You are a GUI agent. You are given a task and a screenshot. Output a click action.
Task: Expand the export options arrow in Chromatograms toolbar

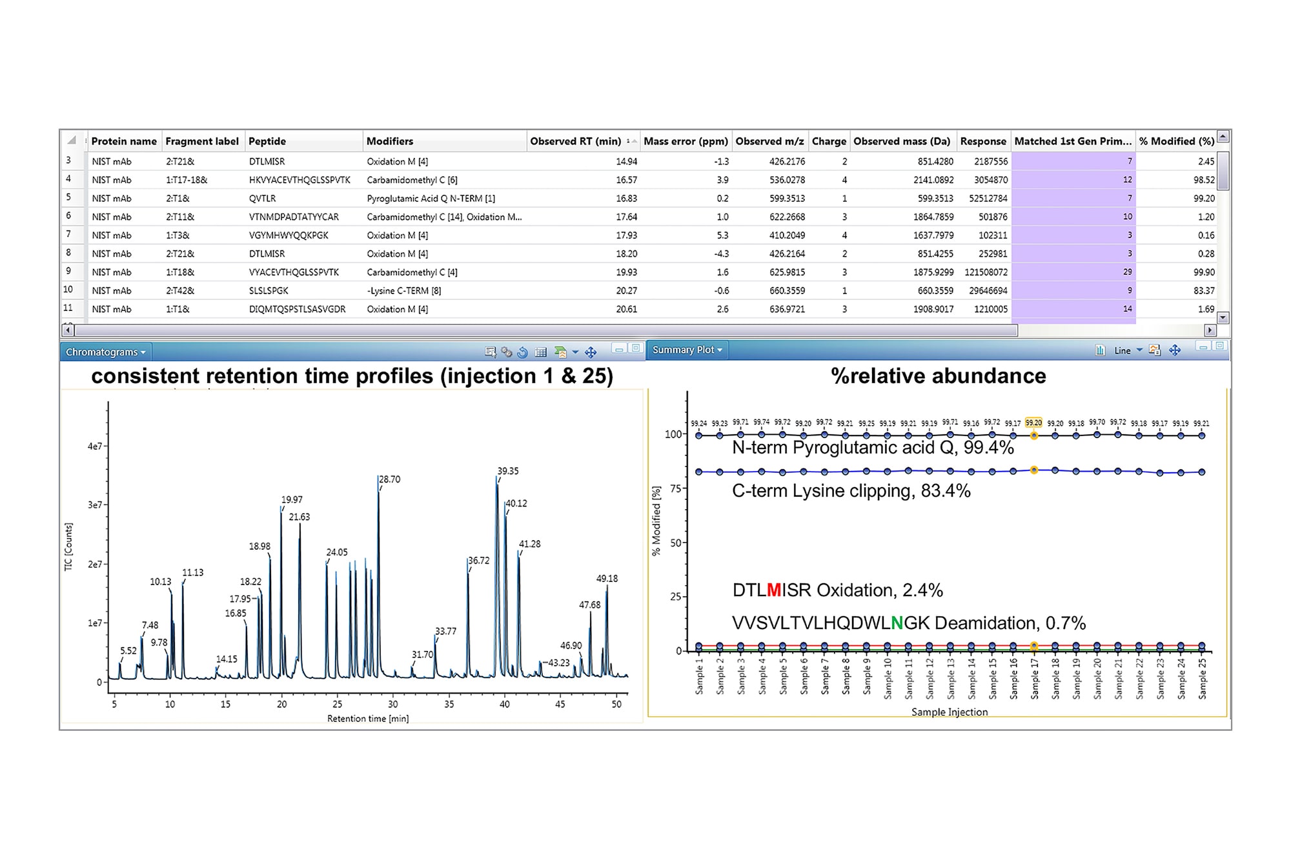(x=575, y=352)
